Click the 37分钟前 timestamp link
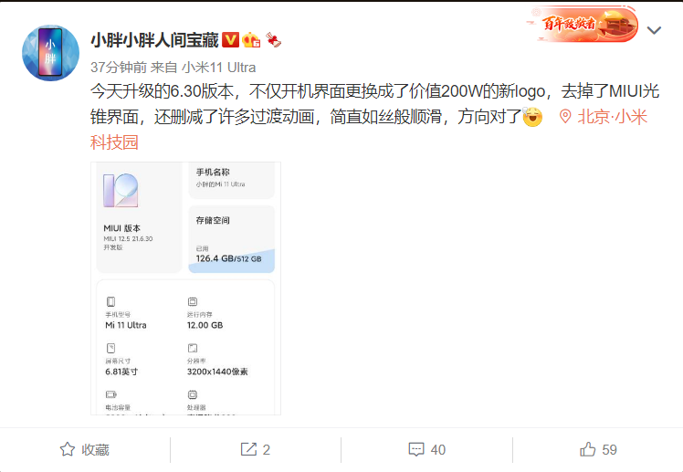 [119, 68]
